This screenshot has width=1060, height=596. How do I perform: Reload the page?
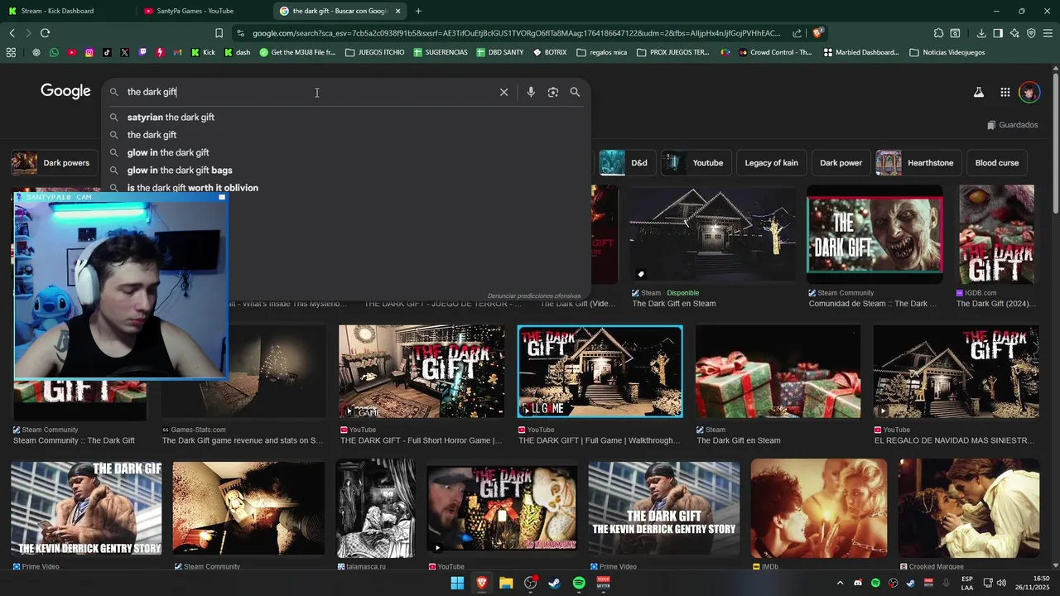(45, 33)
